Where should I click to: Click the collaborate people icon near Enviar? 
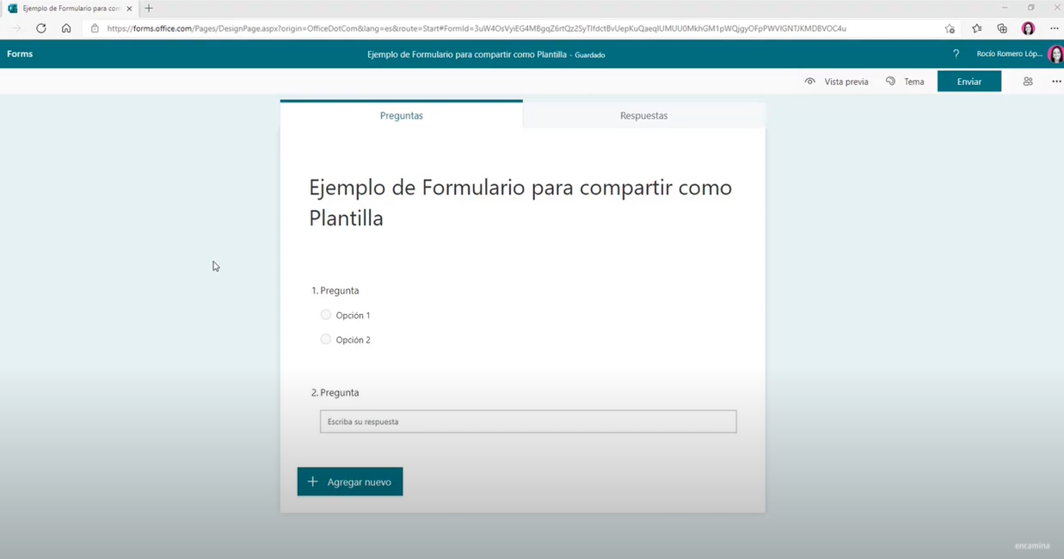(1028, 81)
